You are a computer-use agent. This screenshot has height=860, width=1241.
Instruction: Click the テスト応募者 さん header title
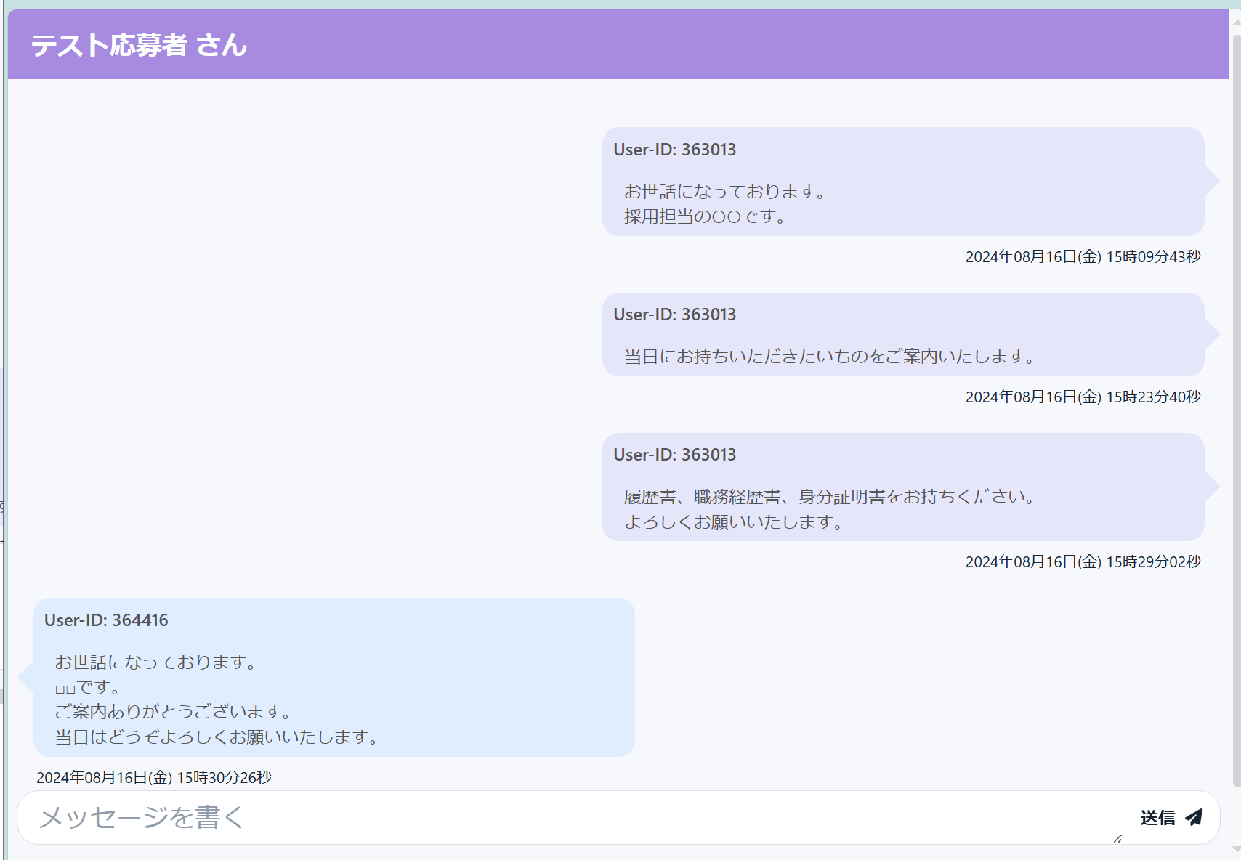coord(139,45)
